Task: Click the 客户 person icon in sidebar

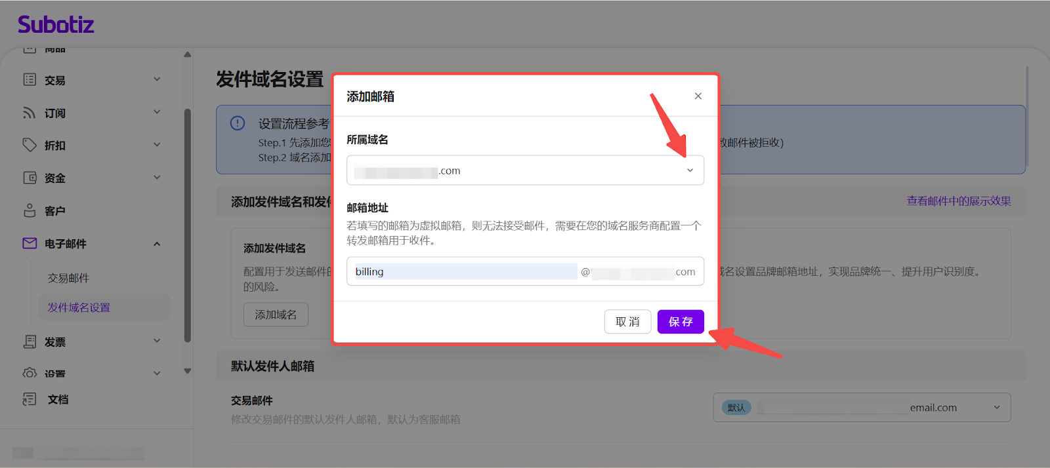Action: (30, 210)
